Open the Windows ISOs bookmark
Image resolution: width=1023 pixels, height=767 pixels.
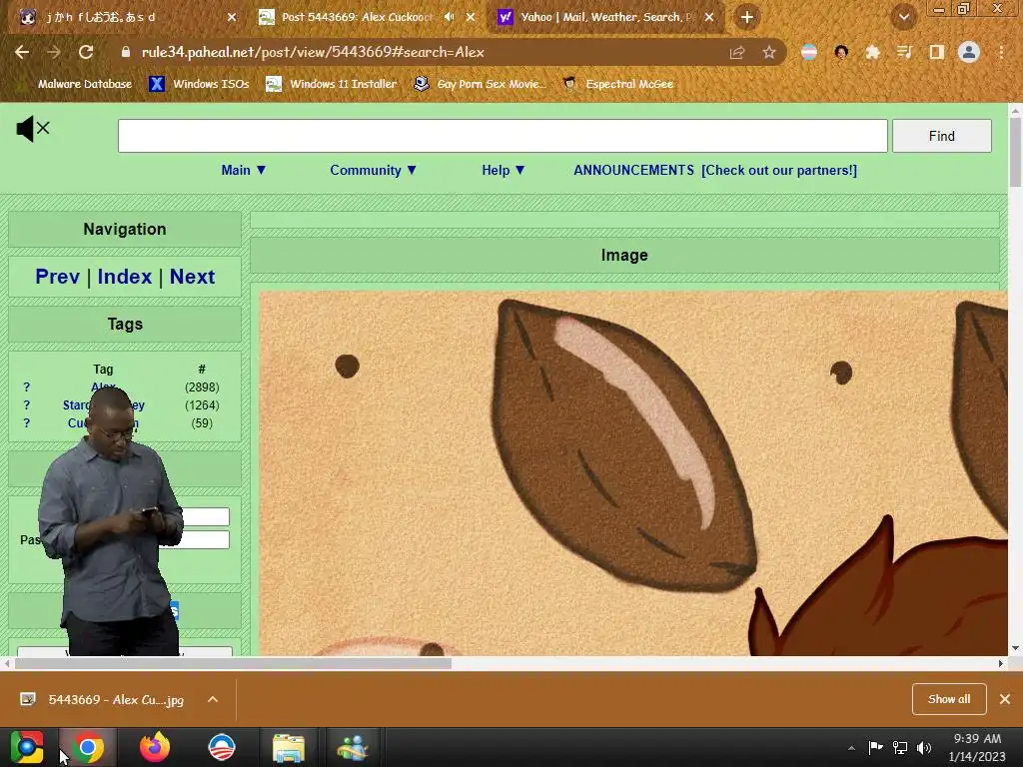point(199,84)
